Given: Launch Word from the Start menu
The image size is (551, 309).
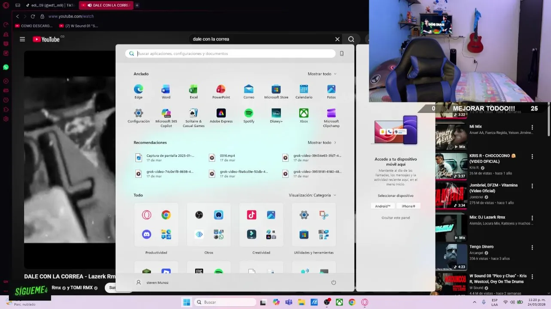Looking at the screenshot, I should pos(166,91).
